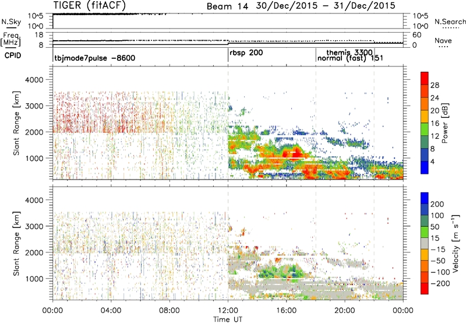Click the '4000' tick in the velocity panel
Viewport: 466px width, 323px height.
tap(34, 200)
